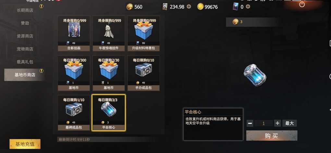Increase purchase quantity with plus button
The height and width of the screenshot is (153, 331).
(x=277, y=123)
